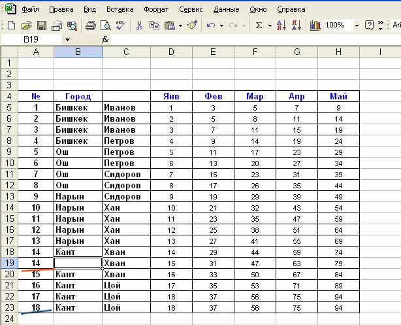Open the Вид menu

click(x=89, y=9)
